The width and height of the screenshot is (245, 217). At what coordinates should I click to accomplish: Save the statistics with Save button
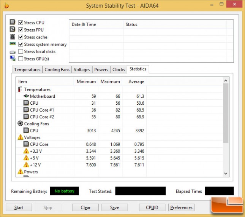(115, 207)
